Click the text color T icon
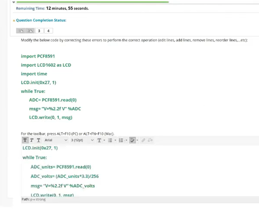This screenshot has height=212, width=259. pyautogui.click(x=99, y=140)
